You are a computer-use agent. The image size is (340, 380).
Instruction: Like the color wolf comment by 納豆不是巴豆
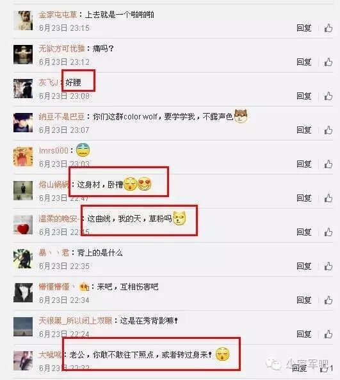coord(328,130)
